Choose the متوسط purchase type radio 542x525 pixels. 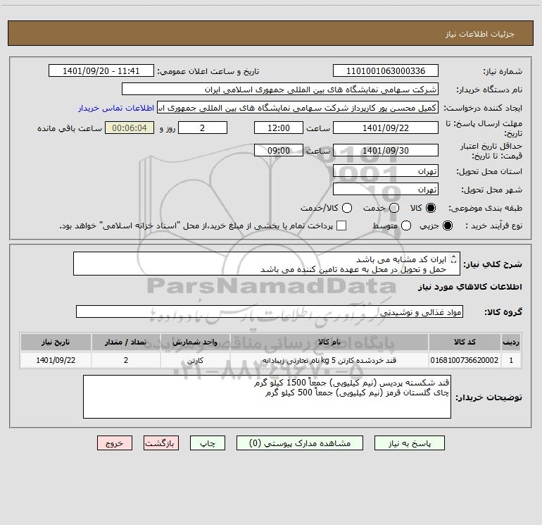pyautogui.click(x=406, y=226)
